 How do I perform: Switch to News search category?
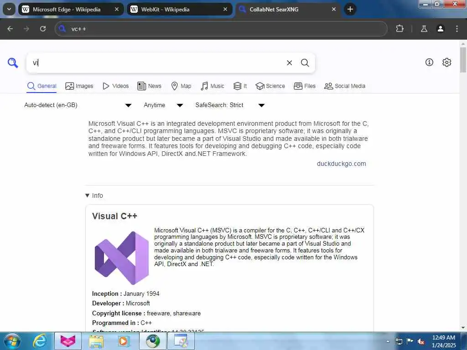(149, 86)
